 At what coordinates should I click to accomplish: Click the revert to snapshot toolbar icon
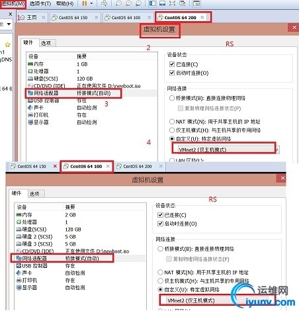pos(128,3)
